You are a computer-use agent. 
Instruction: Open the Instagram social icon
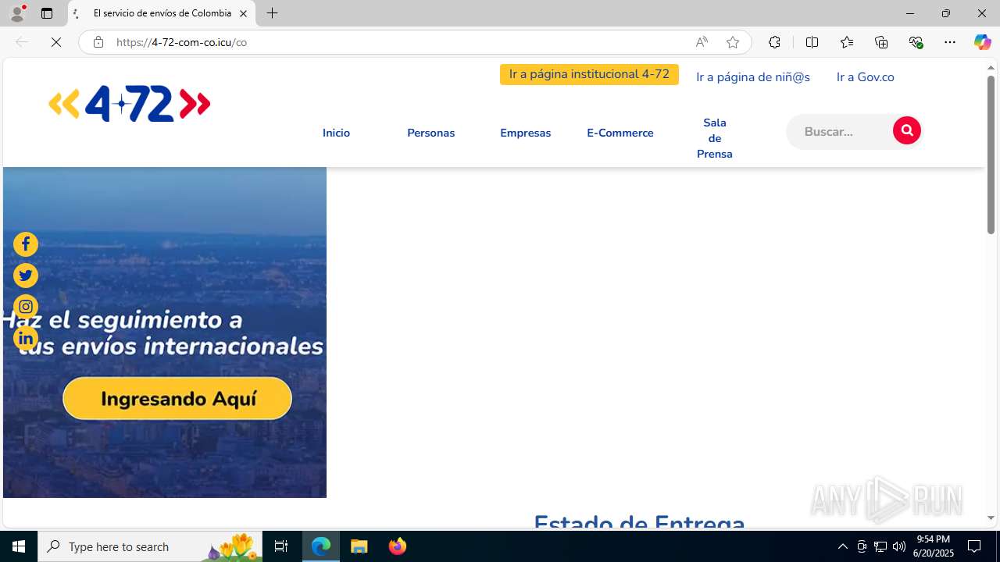coord(26,307)
